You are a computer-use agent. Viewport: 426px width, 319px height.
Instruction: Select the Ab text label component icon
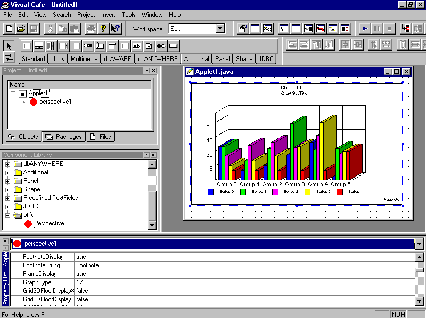coord(136,46)
